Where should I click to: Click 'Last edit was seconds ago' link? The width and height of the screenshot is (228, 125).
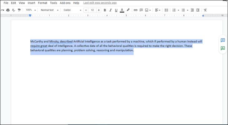pyautogui.click(x=100, y=3)
